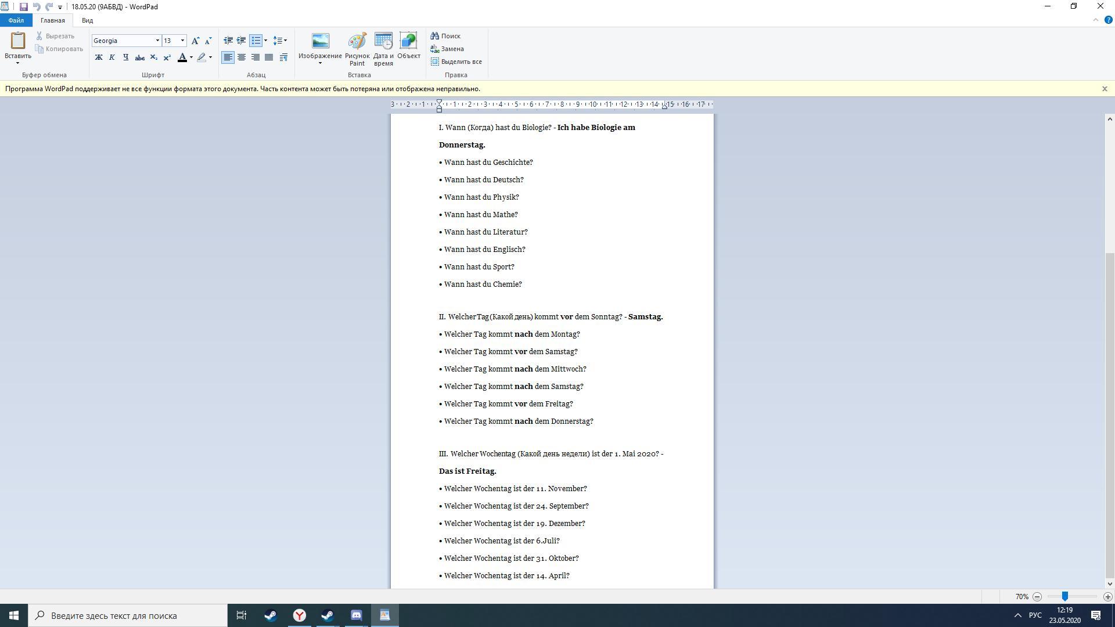Switch to the Вид ribbon tab
The width and height of the screenshot is (1115, 627).
87,20
